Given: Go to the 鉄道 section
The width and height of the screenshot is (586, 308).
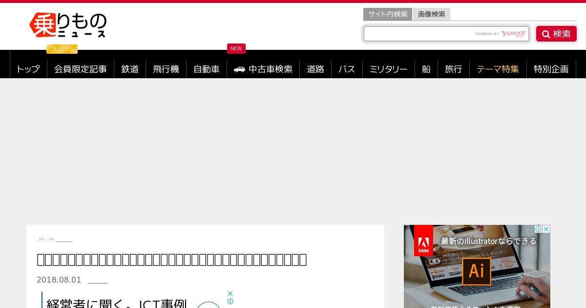Looking at the screenshot, I should click(130, 69).
